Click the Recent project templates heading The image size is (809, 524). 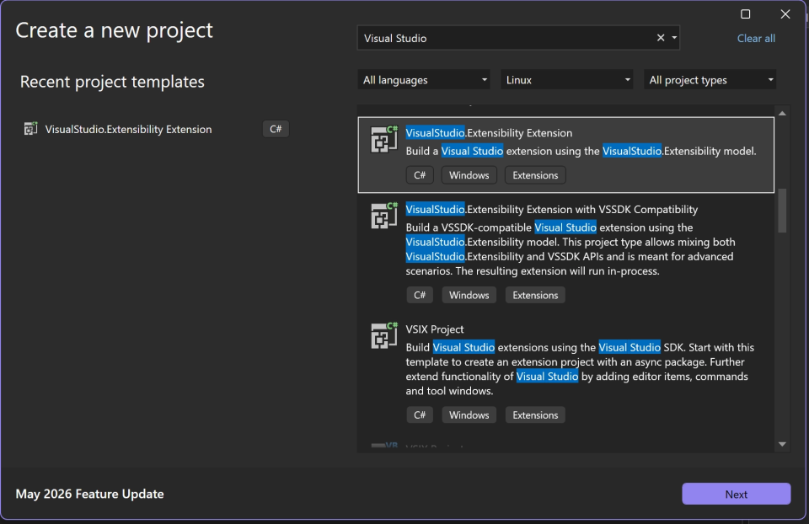coord(112,82)
